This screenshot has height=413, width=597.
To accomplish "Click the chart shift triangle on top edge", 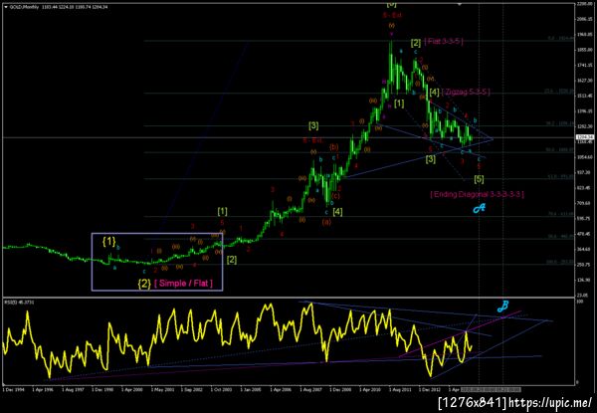I will 460,5.
